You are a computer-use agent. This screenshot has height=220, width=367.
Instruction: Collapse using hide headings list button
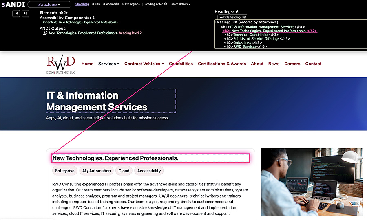click(x=233, y=17)
